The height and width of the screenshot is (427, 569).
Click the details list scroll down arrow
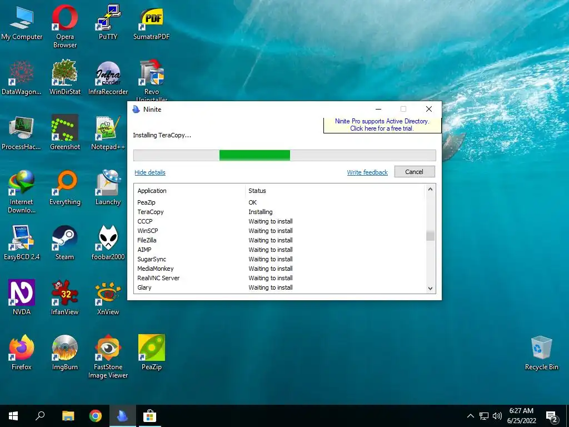pyautogui.click(x=430, y=289)
